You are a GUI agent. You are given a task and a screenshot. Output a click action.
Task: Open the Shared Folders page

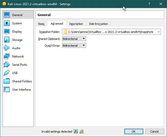pos(18,81)
